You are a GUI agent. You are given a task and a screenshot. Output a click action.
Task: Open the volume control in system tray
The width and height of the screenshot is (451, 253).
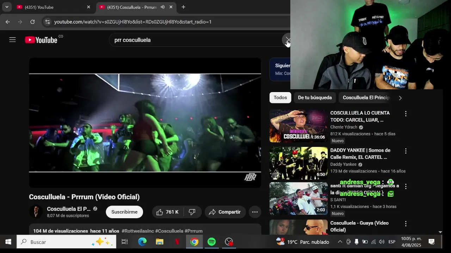pos(382,242)
